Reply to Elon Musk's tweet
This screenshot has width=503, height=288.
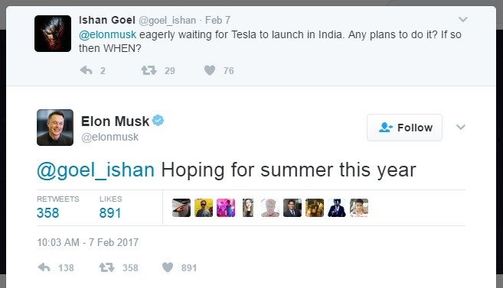[x=44, y=267]
